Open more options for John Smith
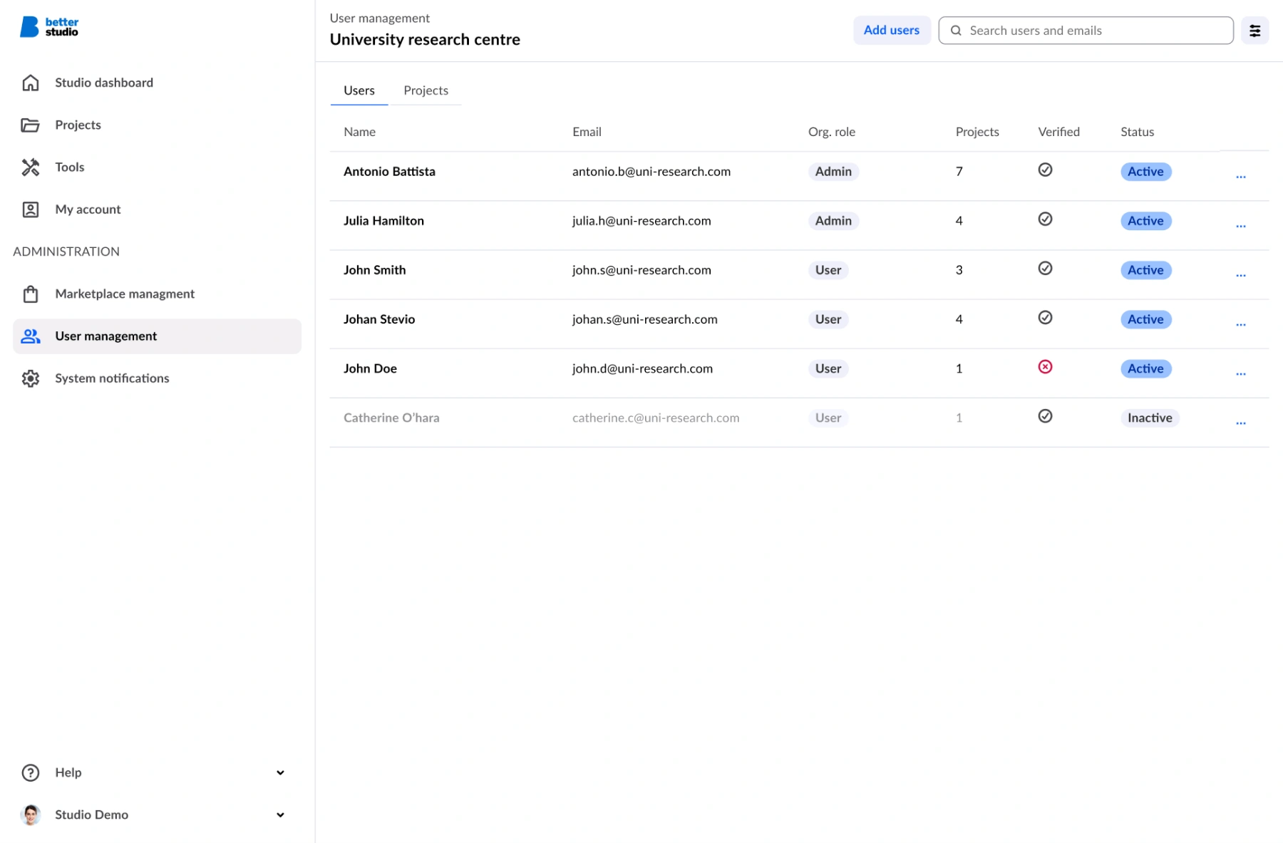 tap(1241, 275)
